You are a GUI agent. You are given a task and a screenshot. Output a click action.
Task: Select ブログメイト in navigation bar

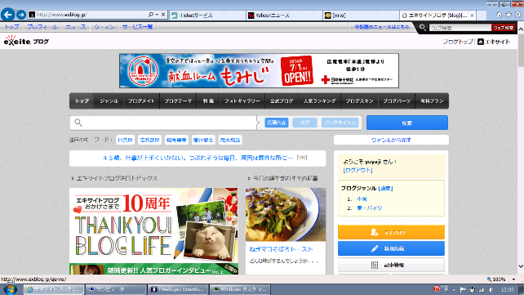[x=141, y=101]
